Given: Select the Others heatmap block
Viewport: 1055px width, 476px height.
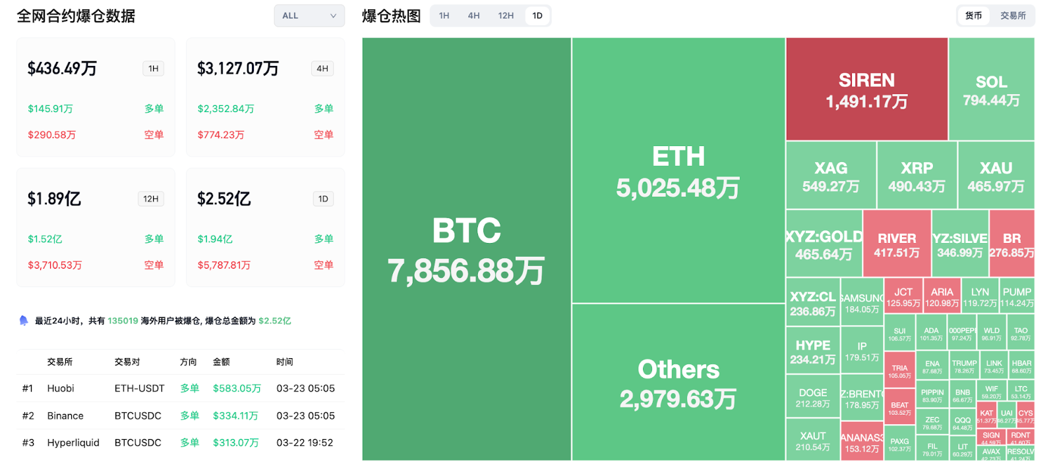Looking at the screenshot, I should click(678, 383).
